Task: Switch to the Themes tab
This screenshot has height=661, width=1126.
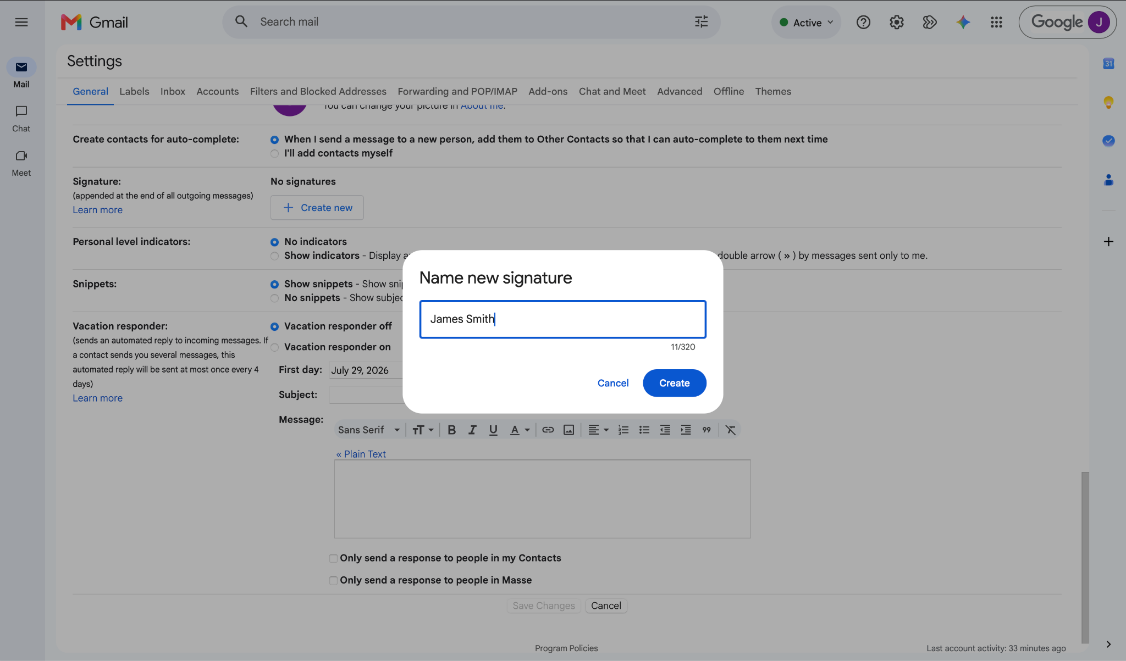Action: point(773,91)
